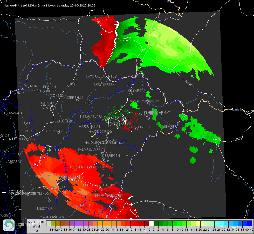The height and width of the screenshot is (234, 254).
Task: Click the BALMAZÚJVÁROS label
Action: (x=92, y=149)
